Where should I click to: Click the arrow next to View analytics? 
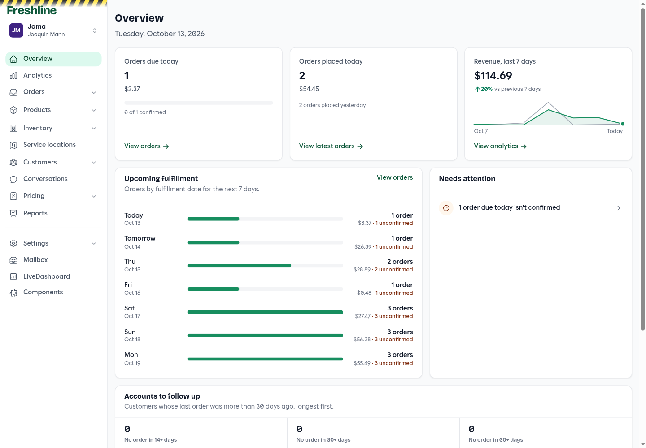[x=524, y=146]
